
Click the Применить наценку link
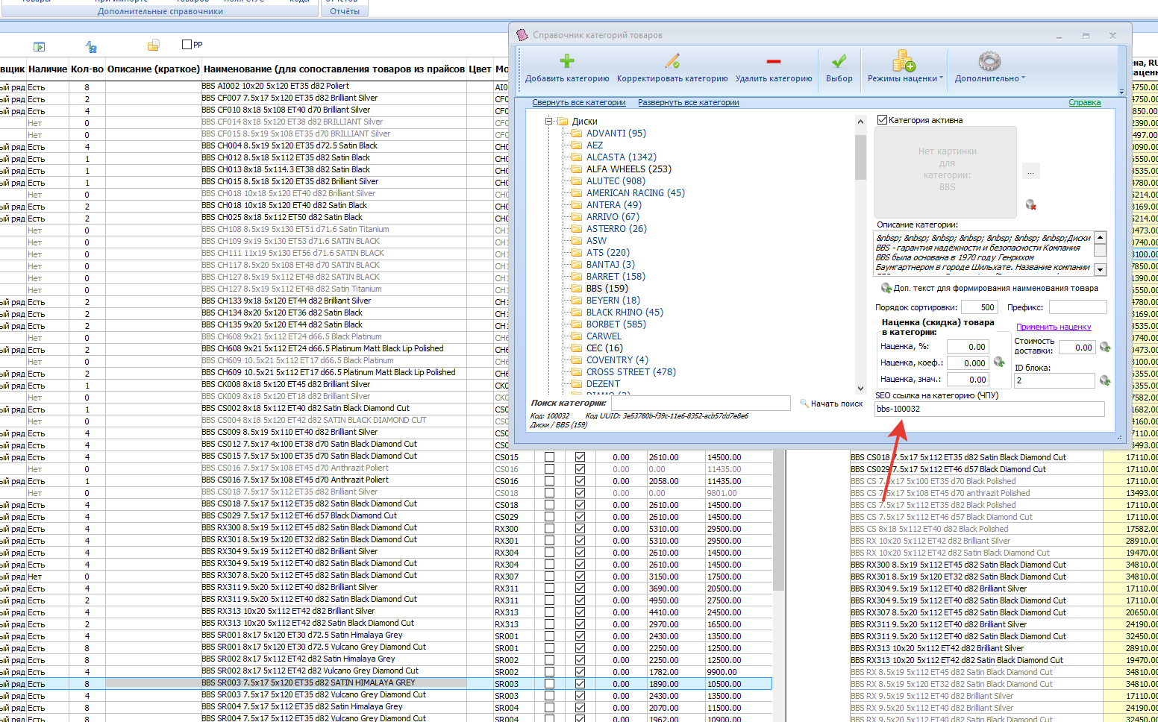tap(1054, 327)
